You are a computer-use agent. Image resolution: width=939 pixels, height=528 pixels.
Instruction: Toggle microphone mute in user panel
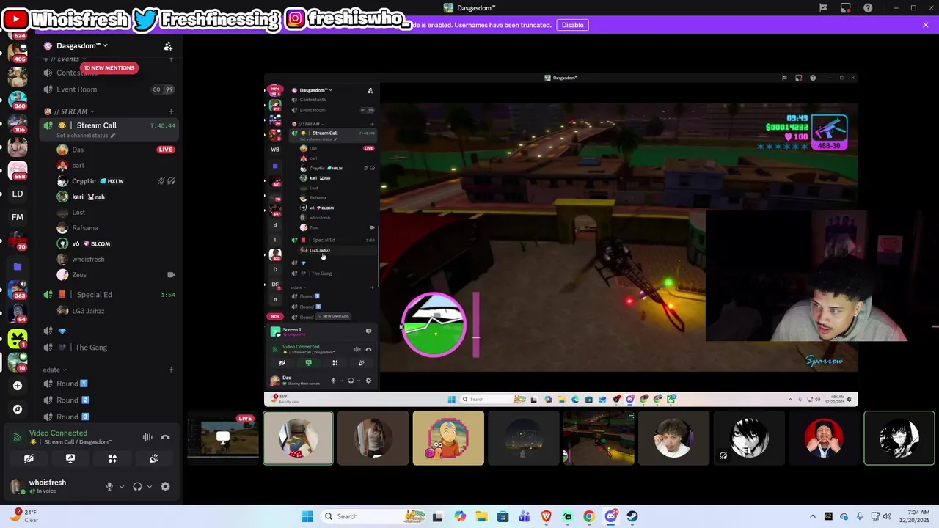click(x=109, y=486)
